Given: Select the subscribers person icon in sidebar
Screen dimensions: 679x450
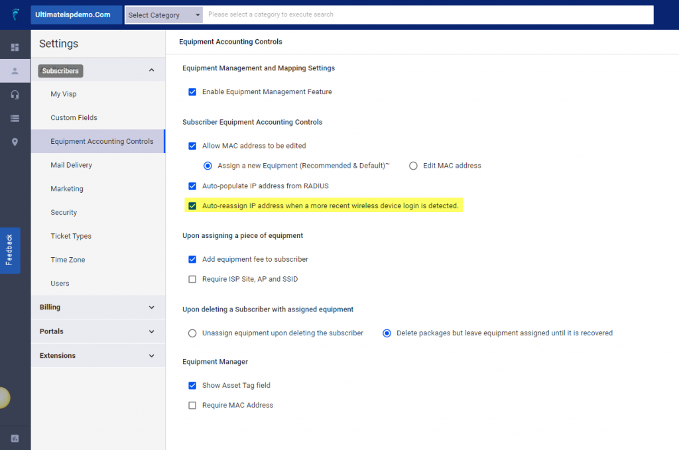Looking at the screenshot, I should coord(13,70).
